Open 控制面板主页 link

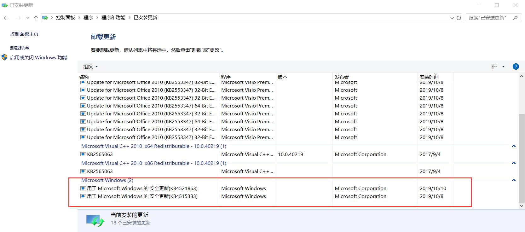point(24,34)
